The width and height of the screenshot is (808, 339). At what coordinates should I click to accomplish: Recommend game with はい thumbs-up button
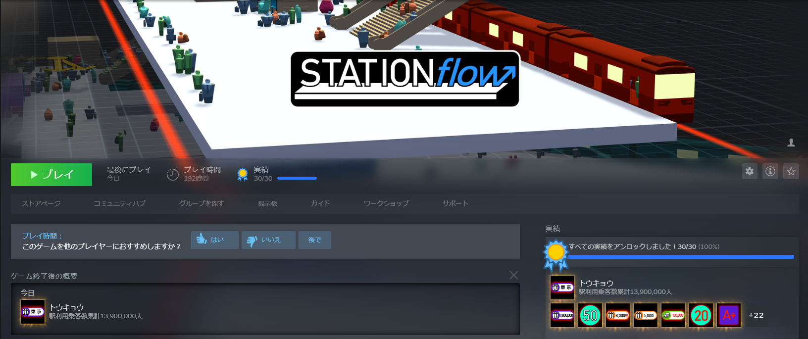click(215, 240)
